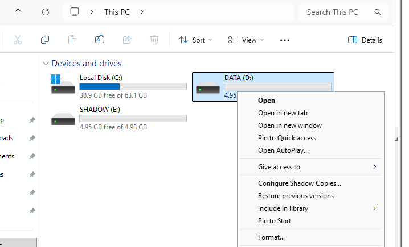Collapse the Devices and drives group

[x=45, y=64]
